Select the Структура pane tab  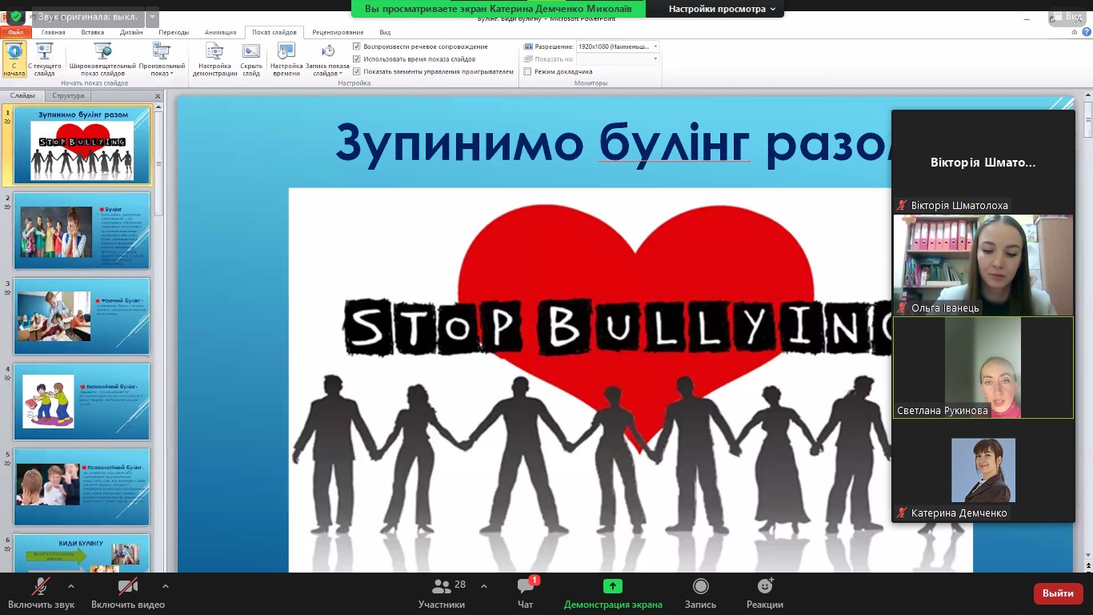[x=68, y=96]
